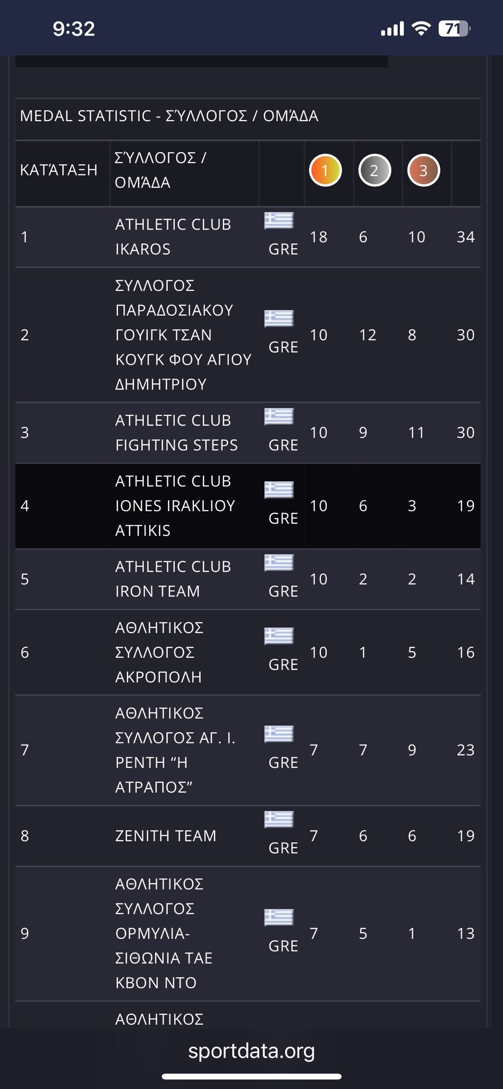The width and height of the screenshot is (503, 1089).
Task: Select Athletic Club Ikaros team name
Action: click(173, 237)
